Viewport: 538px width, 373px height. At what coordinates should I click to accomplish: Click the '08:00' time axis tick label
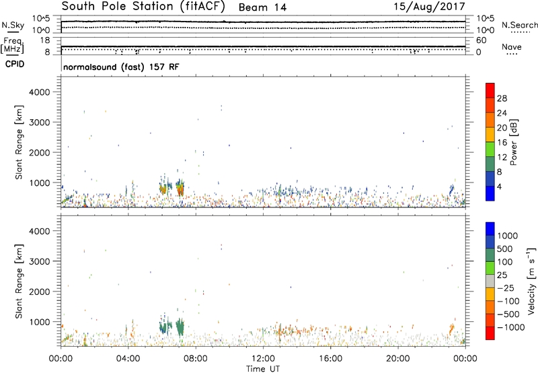pos(196,359)
